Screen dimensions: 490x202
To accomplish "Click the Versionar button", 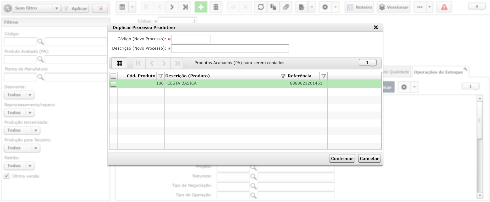I will coord(394,7).
